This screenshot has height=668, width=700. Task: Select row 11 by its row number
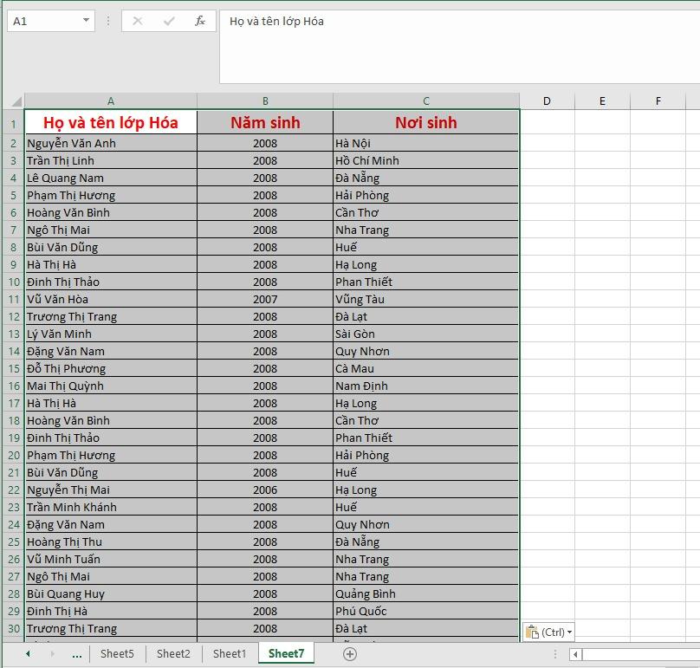tap(16, 299)
